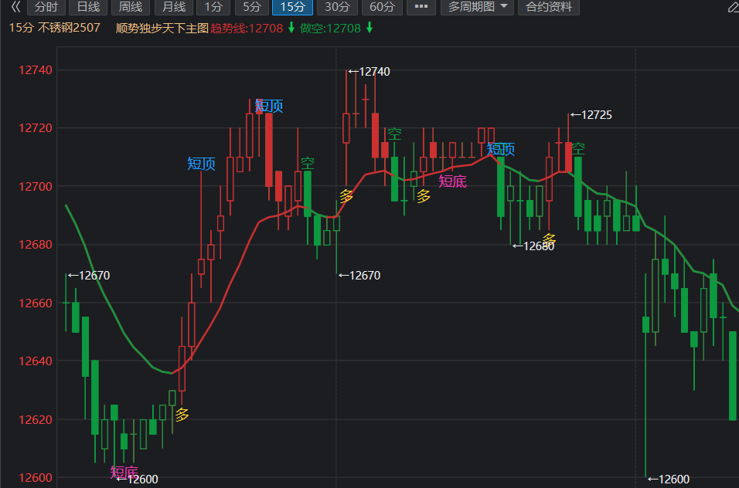Click the pencil drawing tool icon
739x488 pixels.
733,7
